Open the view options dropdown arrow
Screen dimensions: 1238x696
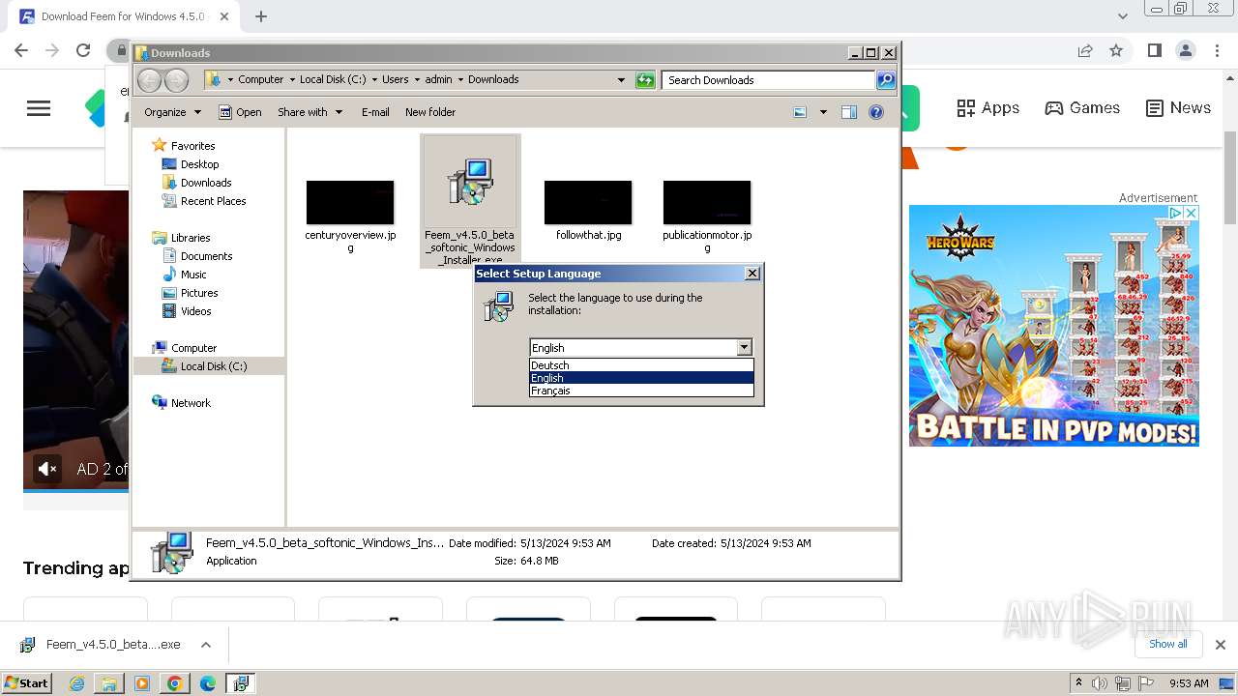point(823,112)
